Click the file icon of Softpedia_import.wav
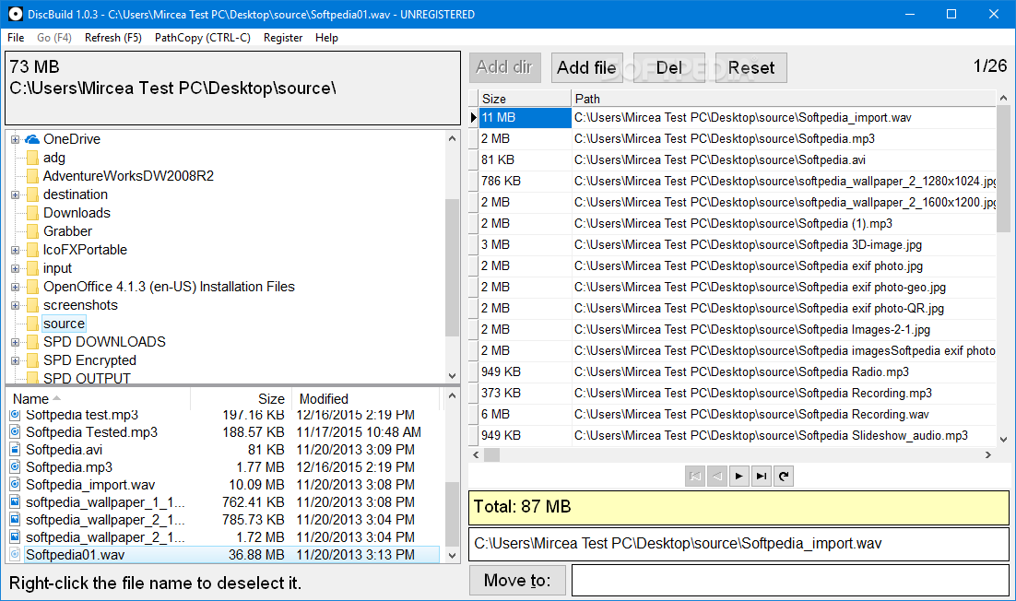 (15, 485)
